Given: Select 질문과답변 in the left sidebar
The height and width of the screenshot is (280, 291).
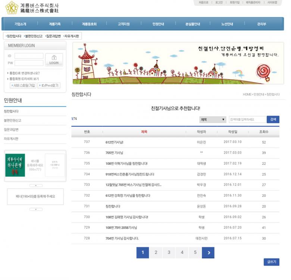Looking at the screenshot, I should 11,130.
